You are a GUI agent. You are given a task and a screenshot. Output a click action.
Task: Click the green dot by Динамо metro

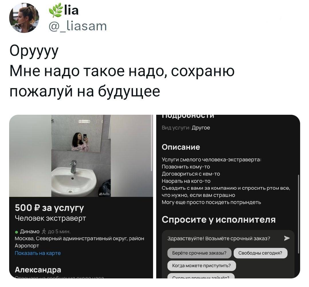(x=17, y=232)
